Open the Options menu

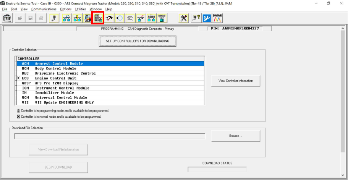point(66,9)
